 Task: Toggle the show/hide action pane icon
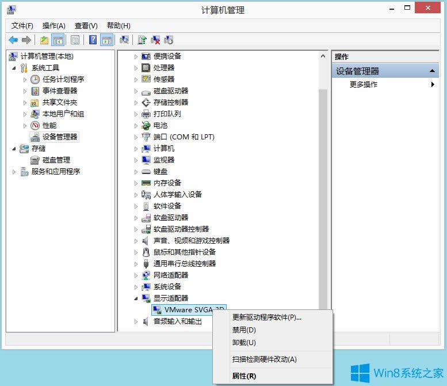coord(106,40)
